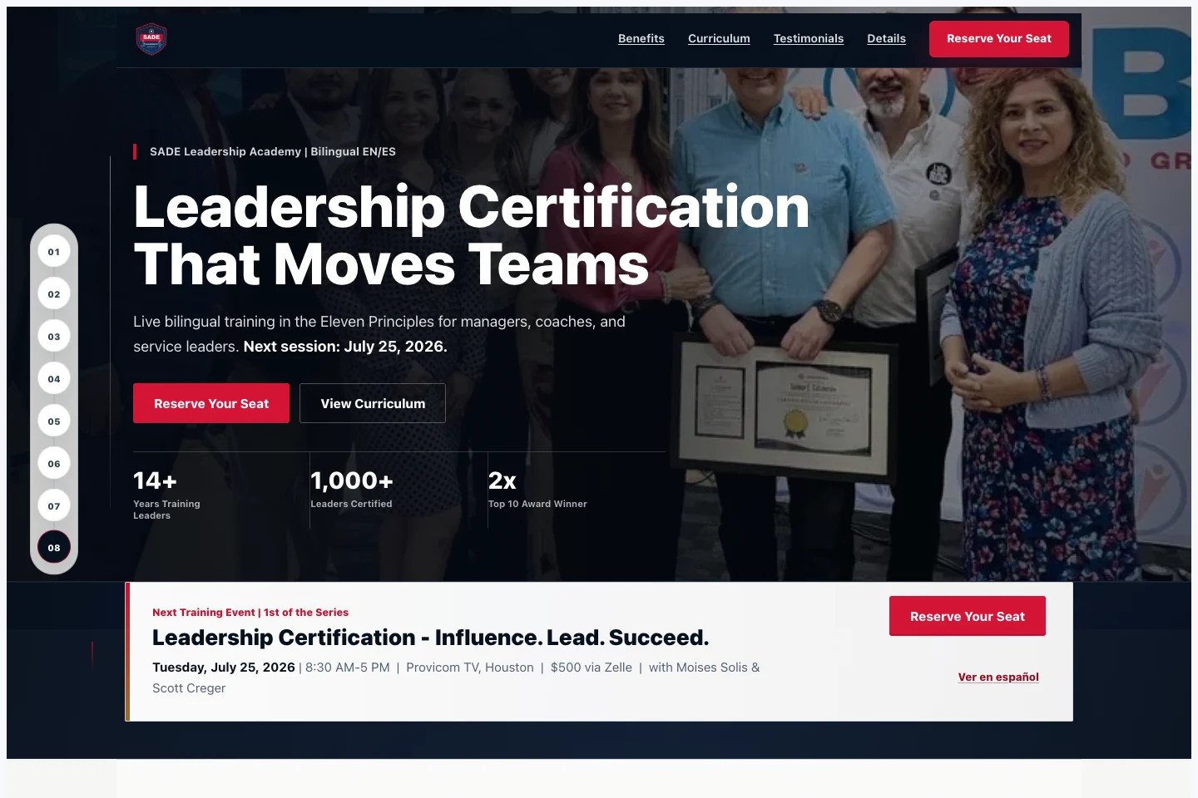
Task: Jump to section 06 dot
Action: point(54,464)
